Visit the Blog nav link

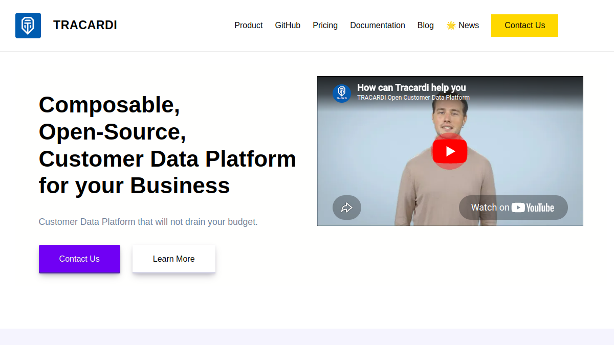point(426,26)
